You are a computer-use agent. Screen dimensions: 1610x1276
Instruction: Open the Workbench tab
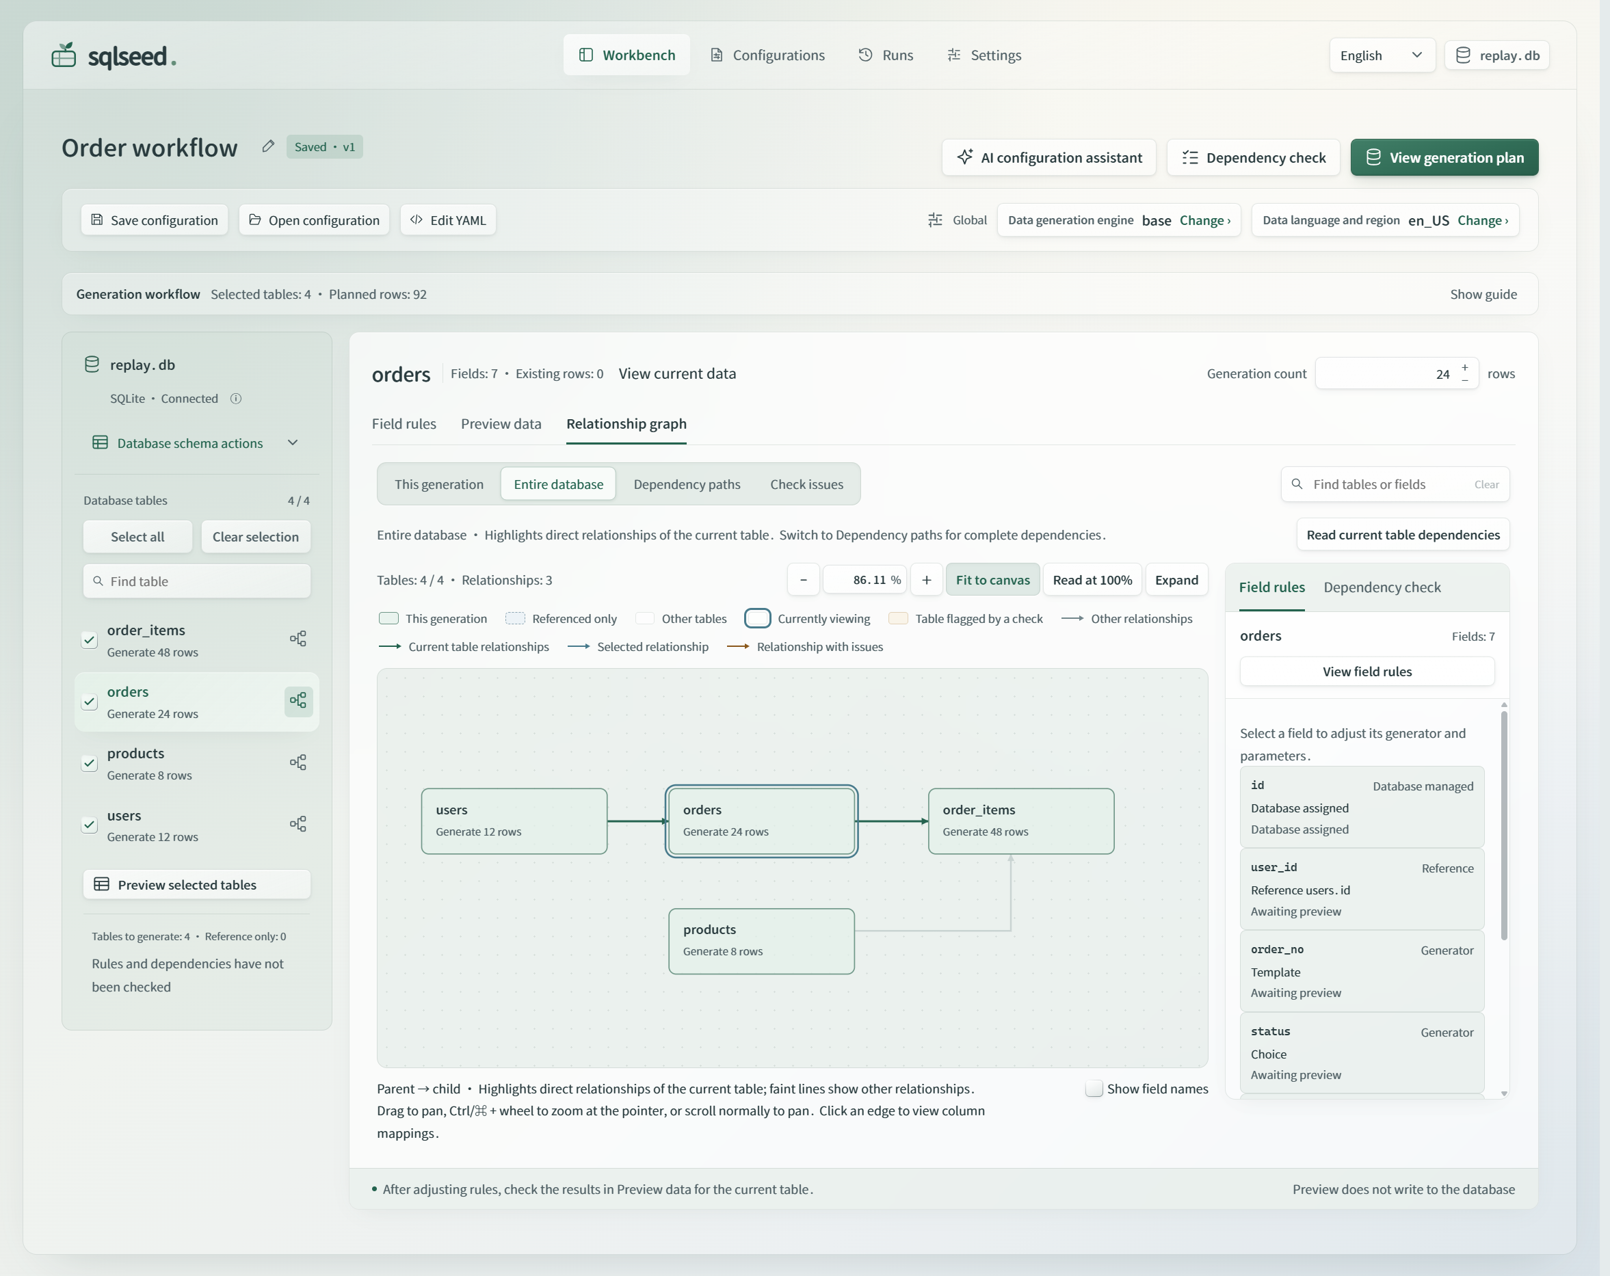pos(626,55)
